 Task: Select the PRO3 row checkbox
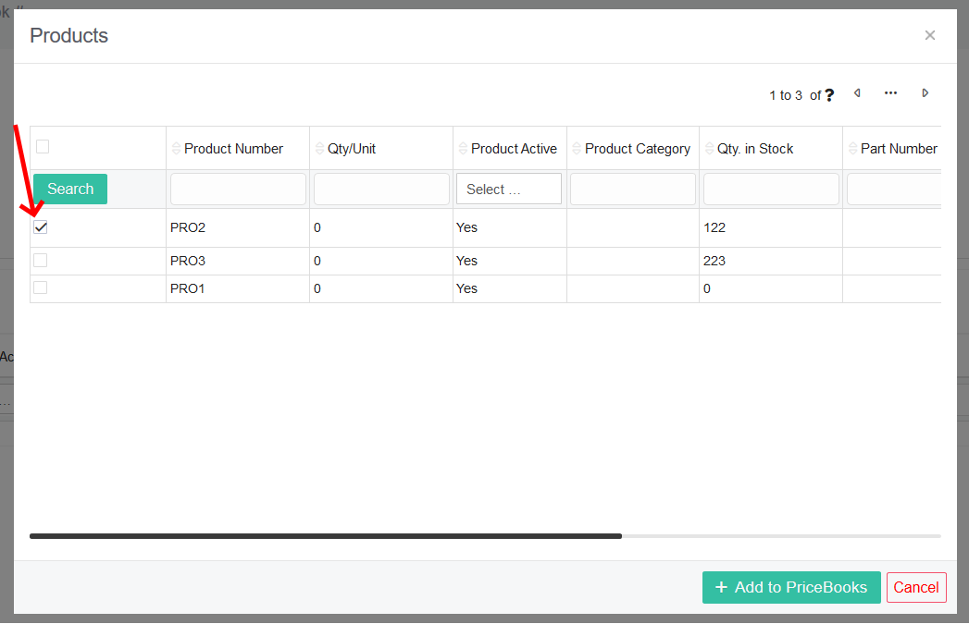pyautogui.click(x=40, y=260)
